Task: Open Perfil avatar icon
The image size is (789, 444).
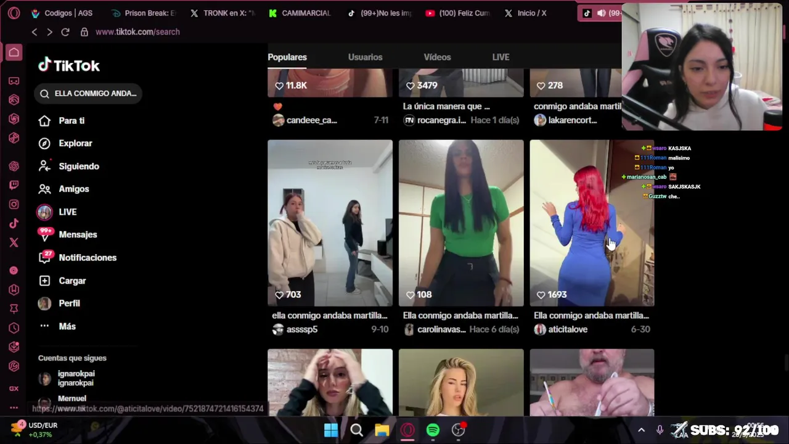Action: tap(44, 303)
